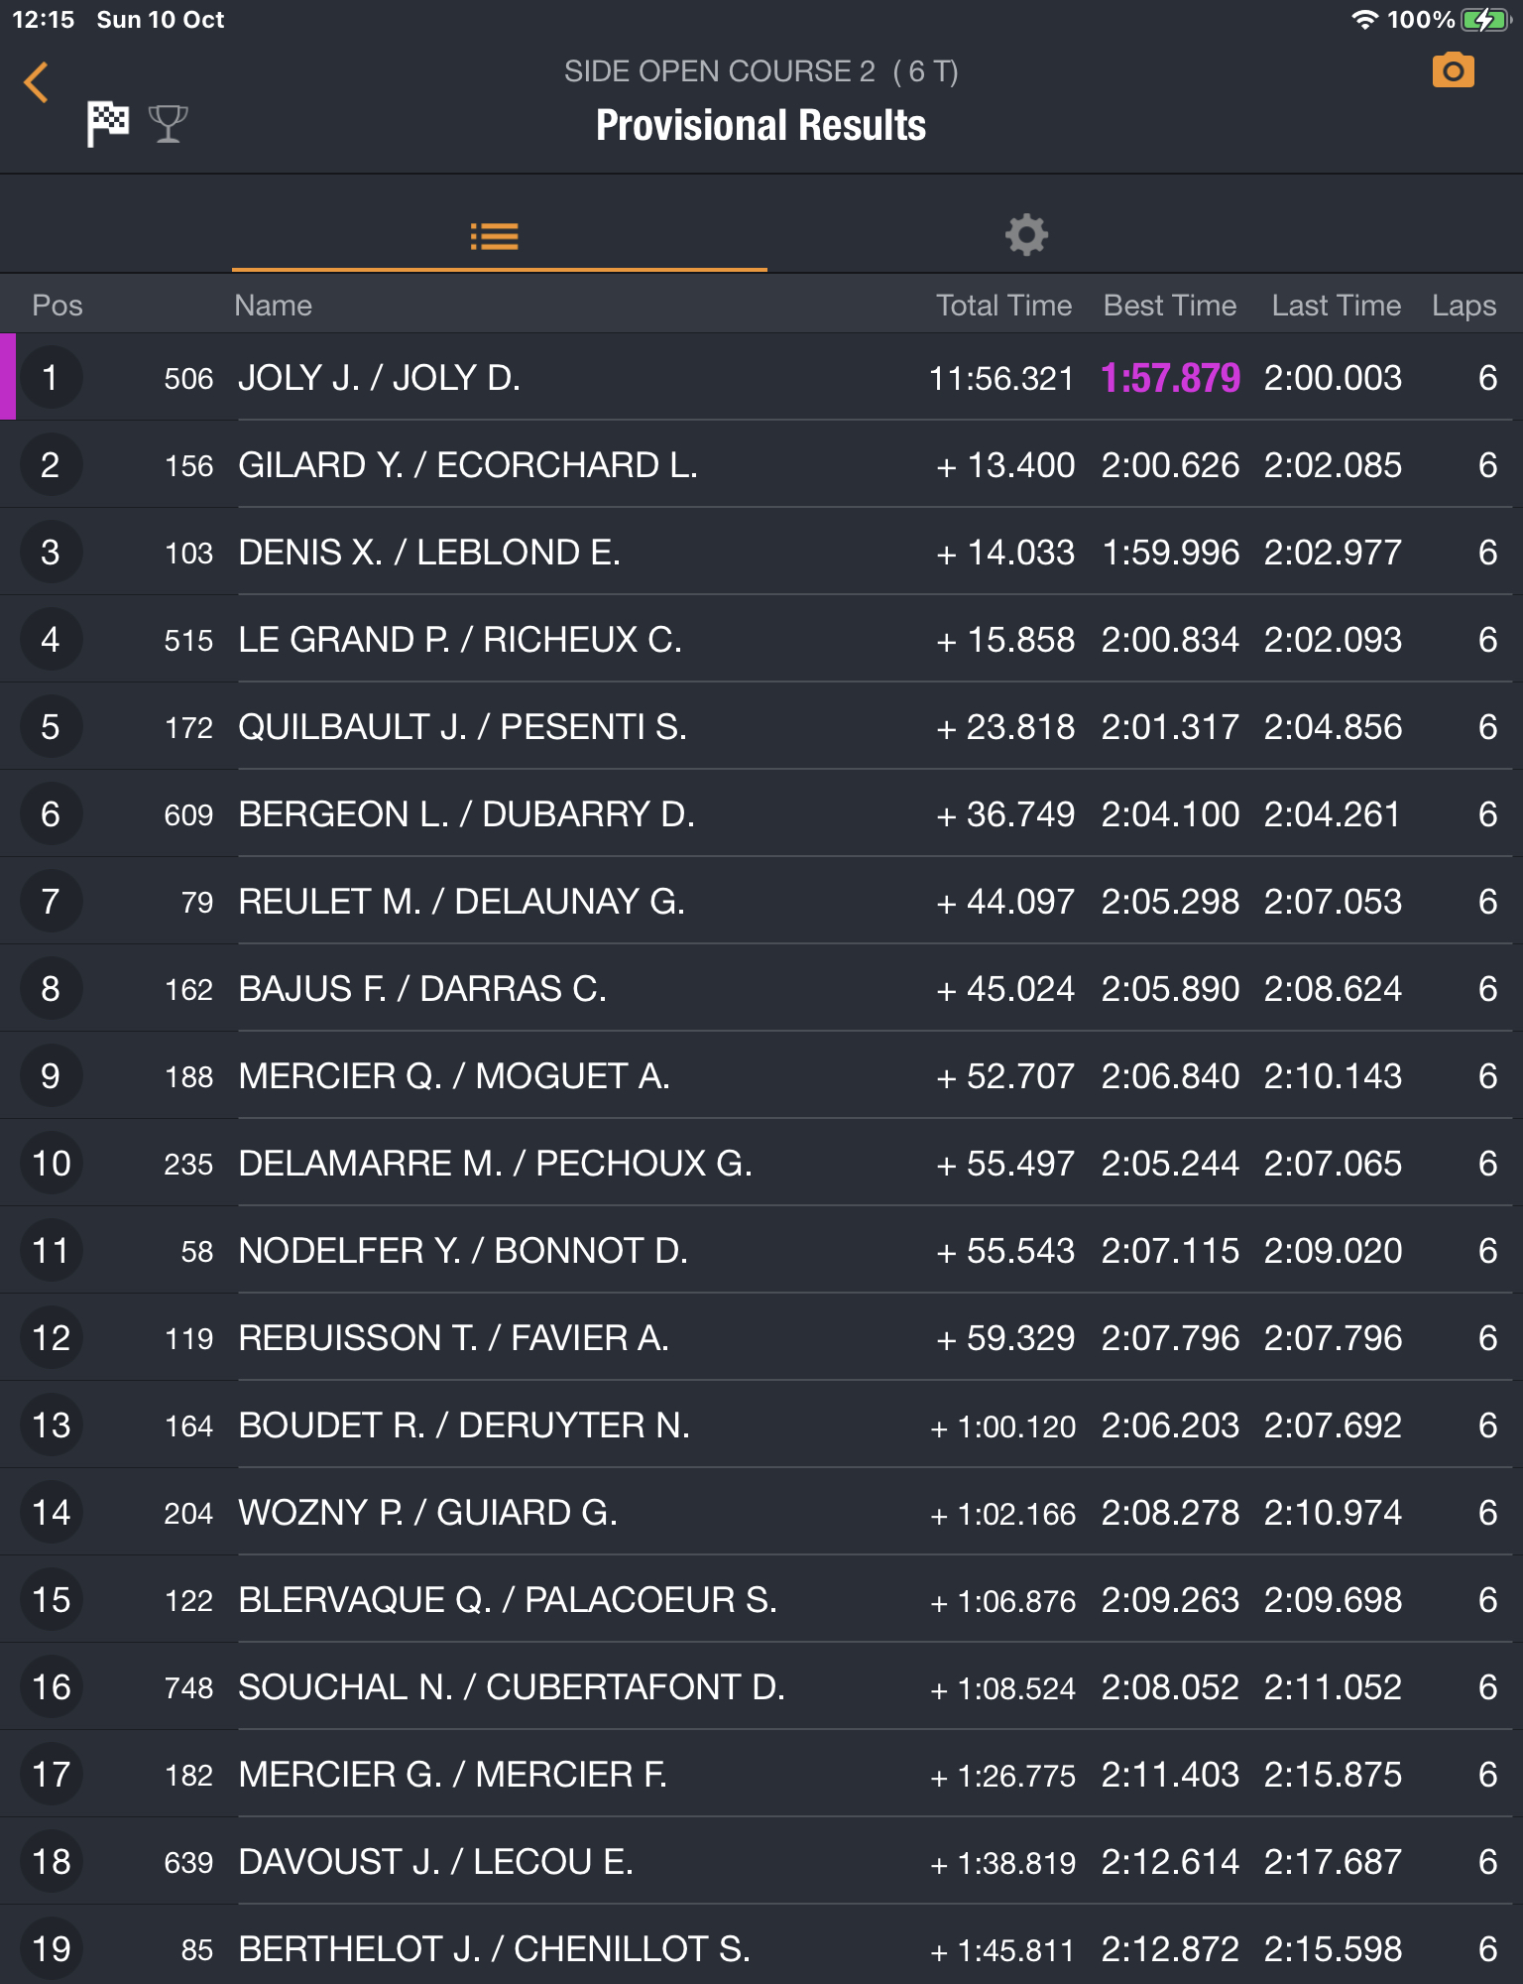Tap the purple best time 1:57.879
1523x1984 pixels.
pyautogui.click(x=1170, y=378)
